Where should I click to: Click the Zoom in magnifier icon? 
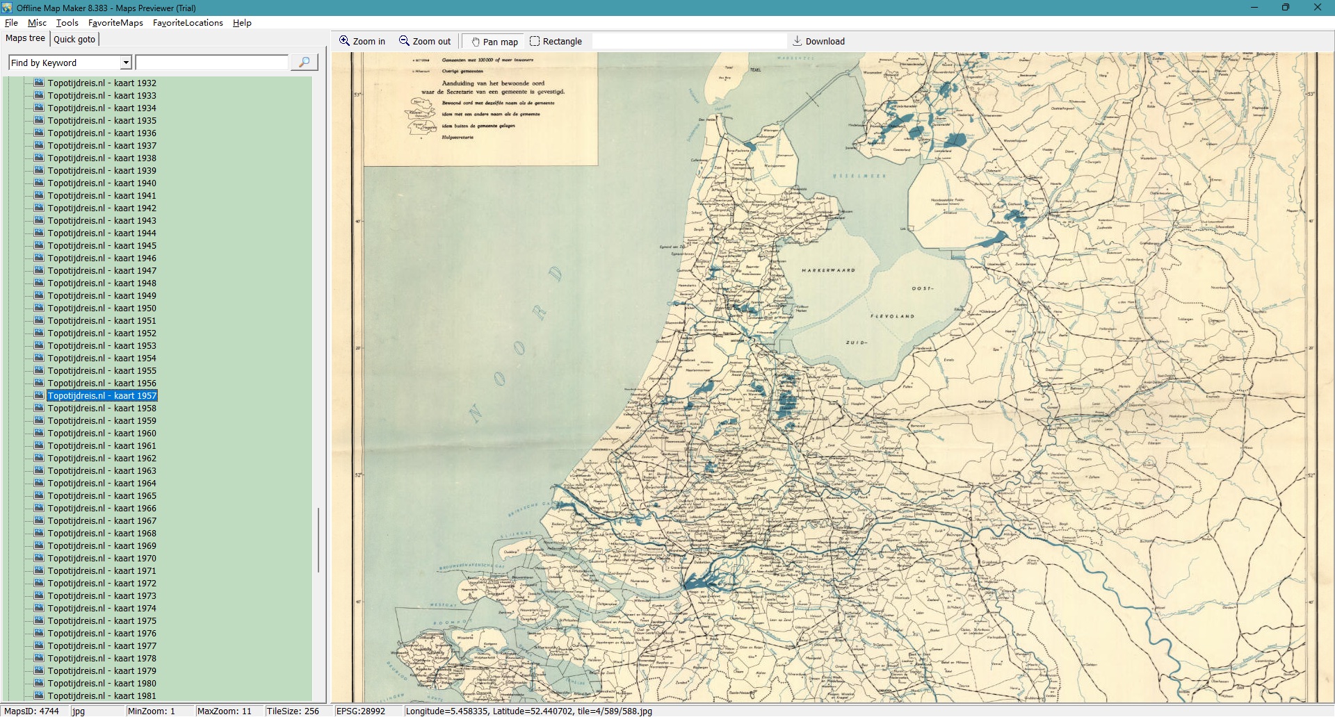[344, 41]
